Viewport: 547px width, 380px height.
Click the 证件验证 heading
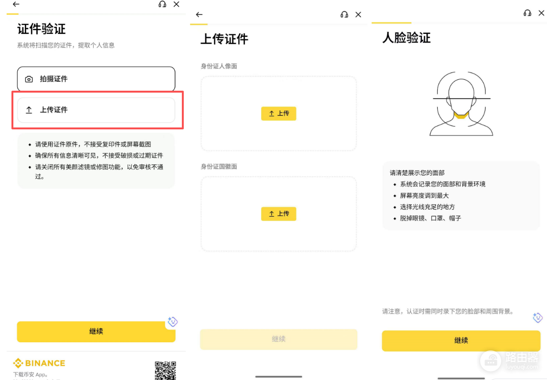click(x=42, y=29)
